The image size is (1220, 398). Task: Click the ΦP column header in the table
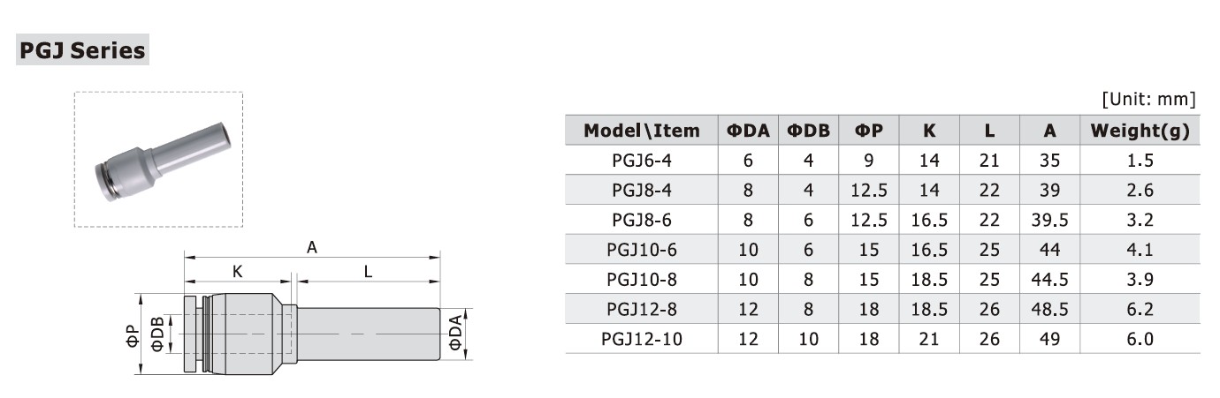point(868,131)
